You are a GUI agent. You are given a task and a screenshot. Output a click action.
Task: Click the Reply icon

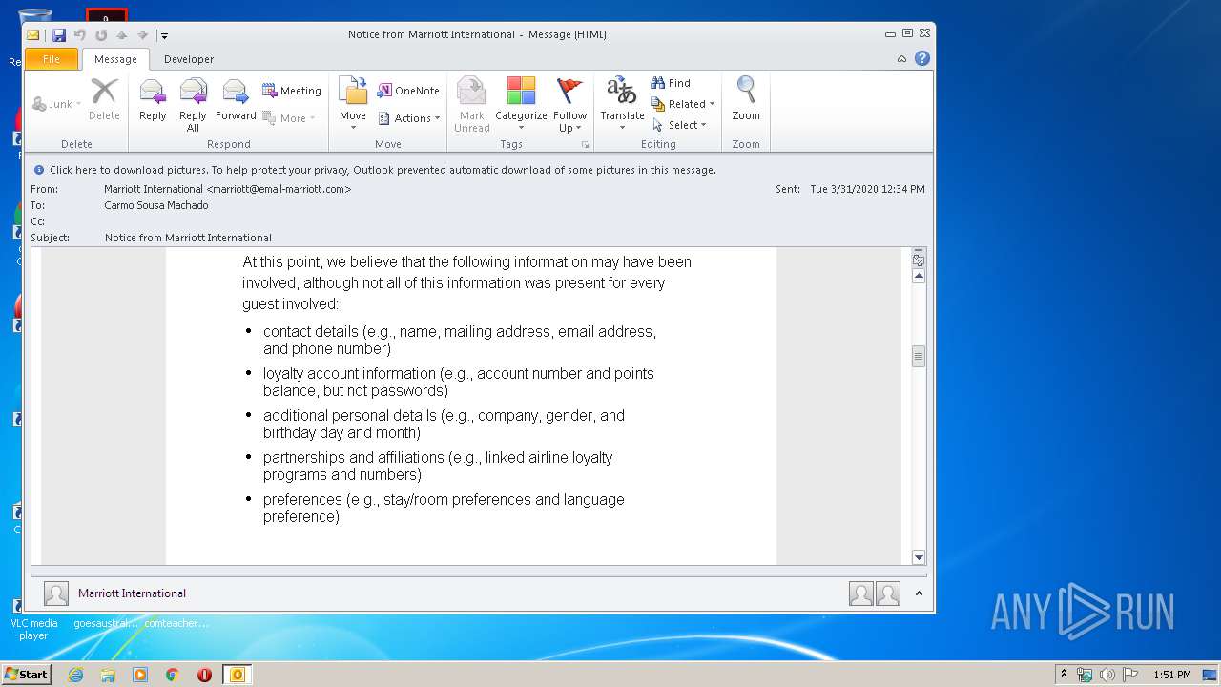[x=153, y=100]
